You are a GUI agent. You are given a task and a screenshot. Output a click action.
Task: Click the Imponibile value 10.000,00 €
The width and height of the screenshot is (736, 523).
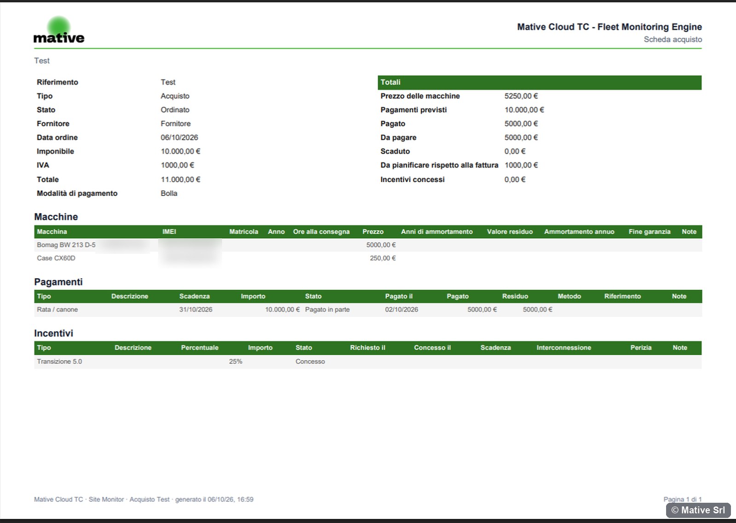pyautogui.click(x=180, y=151)
